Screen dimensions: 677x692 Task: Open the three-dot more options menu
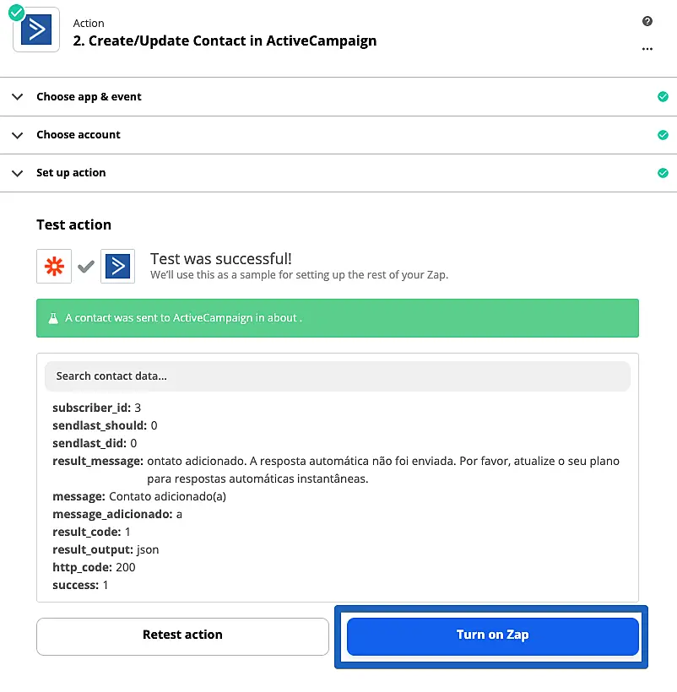[x=647, y=49]
